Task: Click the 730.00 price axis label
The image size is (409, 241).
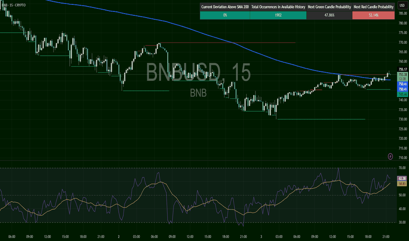Action: coord(402,119)
